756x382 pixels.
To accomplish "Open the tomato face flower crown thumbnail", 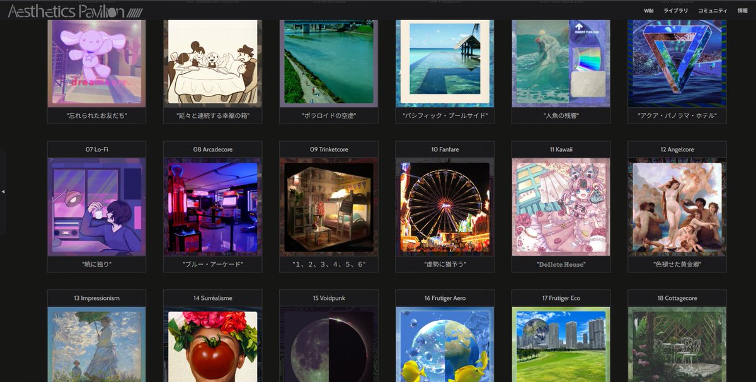I will click(x=212, y=344).
